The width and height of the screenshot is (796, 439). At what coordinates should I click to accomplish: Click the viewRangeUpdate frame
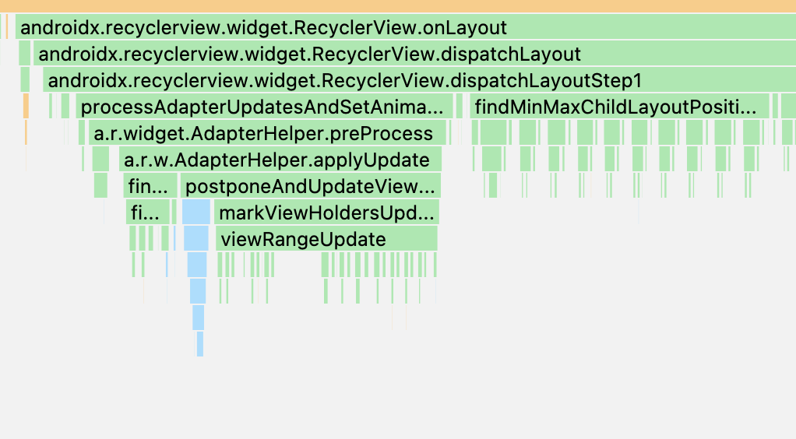(x=326, y=239)
